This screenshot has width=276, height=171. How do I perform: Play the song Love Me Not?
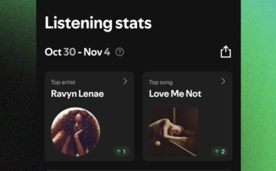click(x=175, y=94)
